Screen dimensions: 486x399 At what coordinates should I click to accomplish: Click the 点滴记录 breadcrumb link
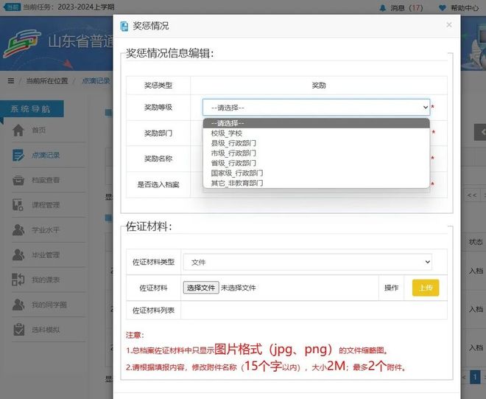96,81
